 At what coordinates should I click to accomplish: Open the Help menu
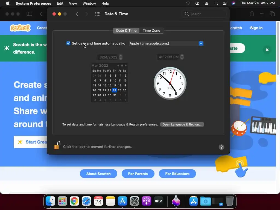point(105,3)
